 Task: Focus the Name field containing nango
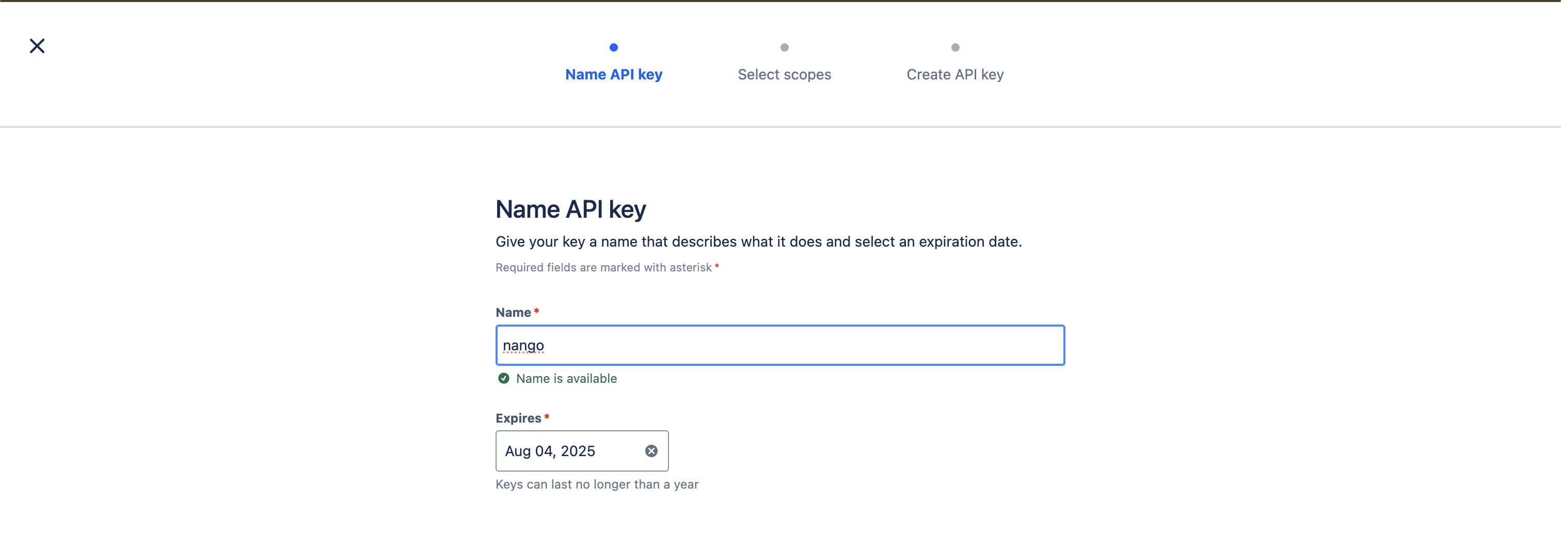click(780, 345)
